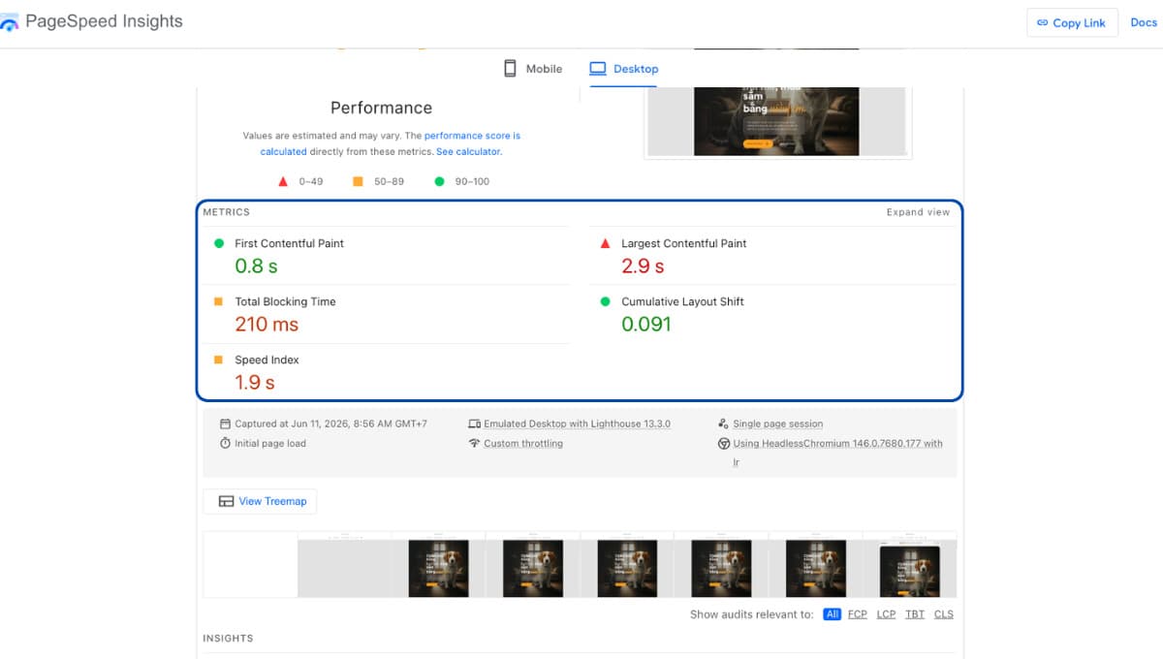Click the green dot beside First Contentful Paint

(218, 243)
